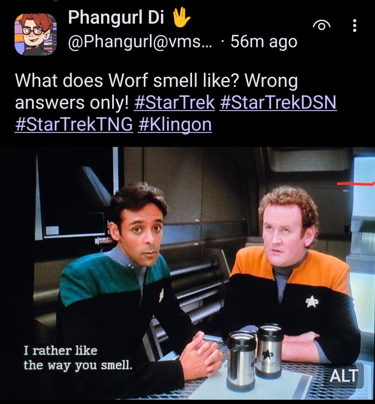Toggle the eye visibility icon
Image resolution: width=375 pixels, height=404 pixels.
coord(322,25)
